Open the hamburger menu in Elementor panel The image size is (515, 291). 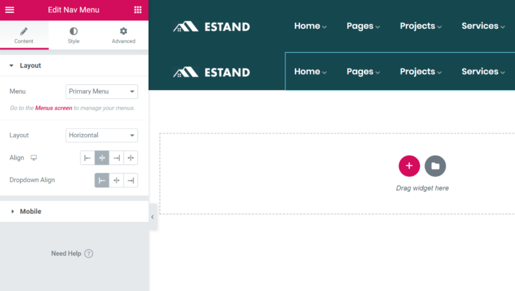[x=10, y=10]
